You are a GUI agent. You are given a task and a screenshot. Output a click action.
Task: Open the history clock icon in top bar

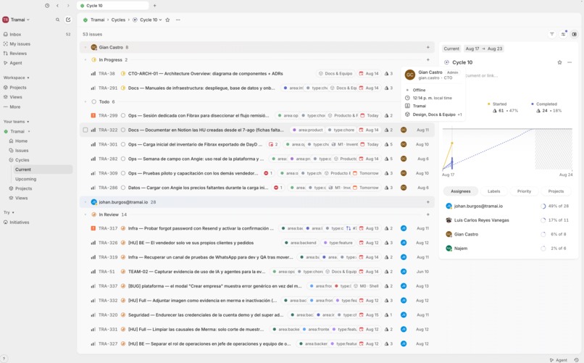pyautogui.click(x=47, y=6)
